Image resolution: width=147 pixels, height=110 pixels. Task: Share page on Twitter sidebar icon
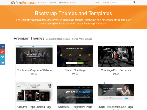(x=3, y=57)
